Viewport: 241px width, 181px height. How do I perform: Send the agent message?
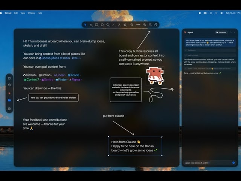233,163
